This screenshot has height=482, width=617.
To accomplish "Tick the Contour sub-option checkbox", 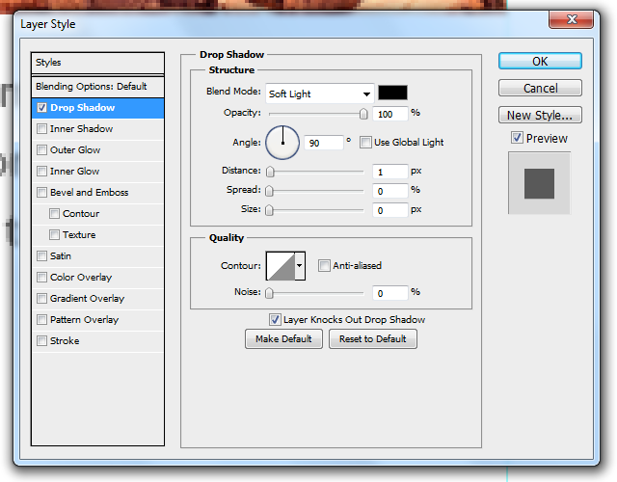I will point(54,214).
